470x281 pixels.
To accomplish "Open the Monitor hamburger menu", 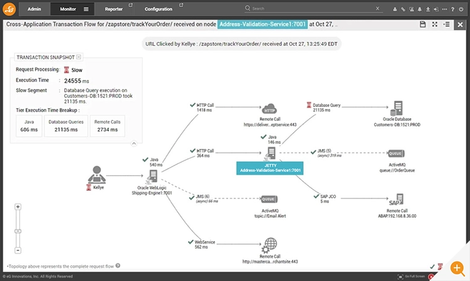I will pyautogui.click(x=86, y=9).
